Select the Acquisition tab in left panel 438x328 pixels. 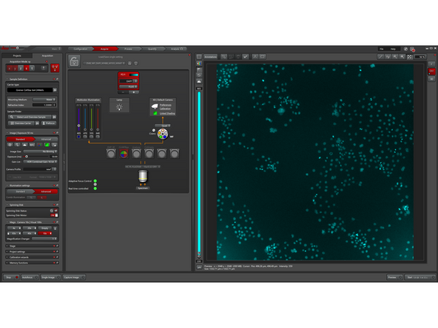tap(47, 56)
